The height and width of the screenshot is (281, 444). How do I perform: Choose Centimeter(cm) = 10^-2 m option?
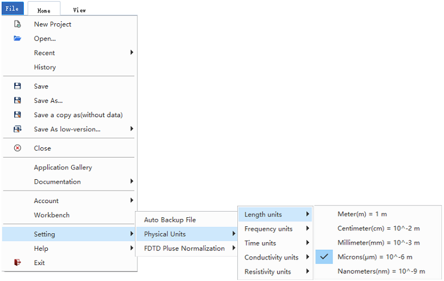point(378,228)
